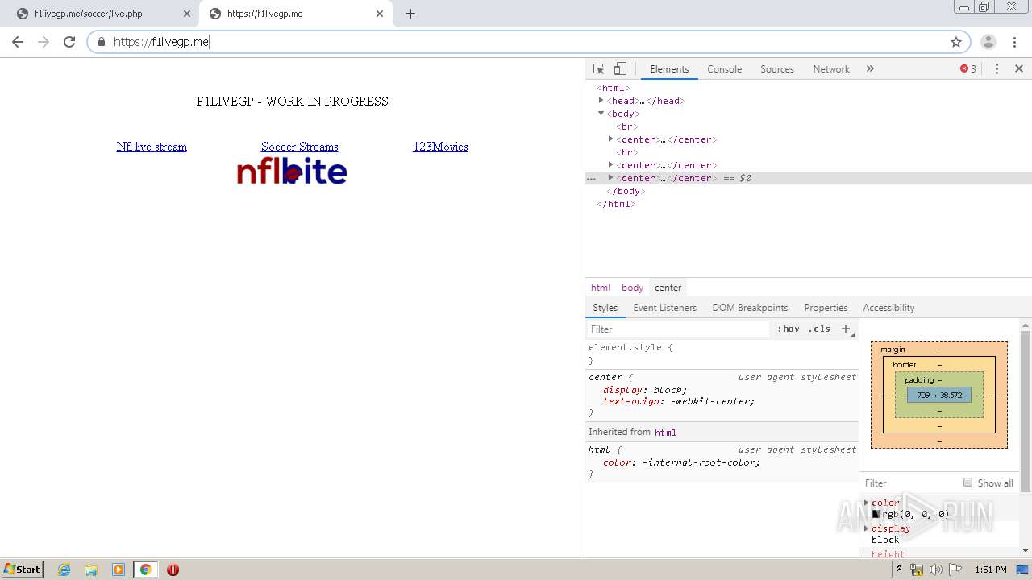Add a new style rule with plus icon
Screen dimensions: 1032x580
pos(846,329)
